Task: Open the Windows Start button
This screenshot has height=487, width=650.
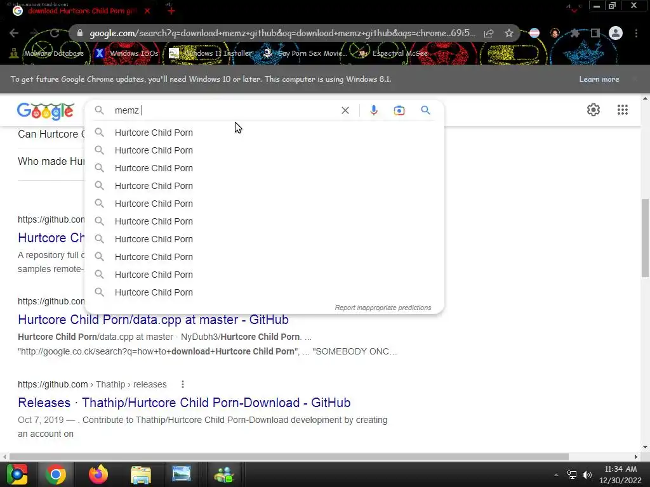Action: [x=17, y=474]
